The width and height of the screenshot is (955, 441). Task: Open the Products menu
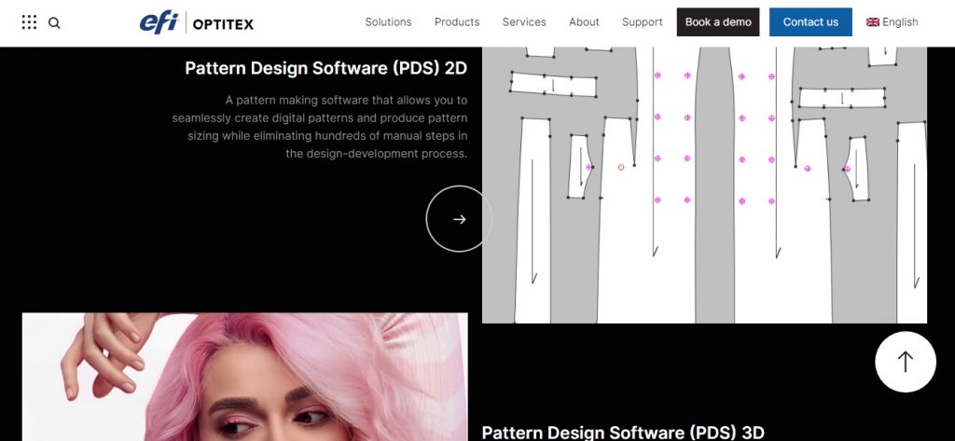tap(457, 22)
